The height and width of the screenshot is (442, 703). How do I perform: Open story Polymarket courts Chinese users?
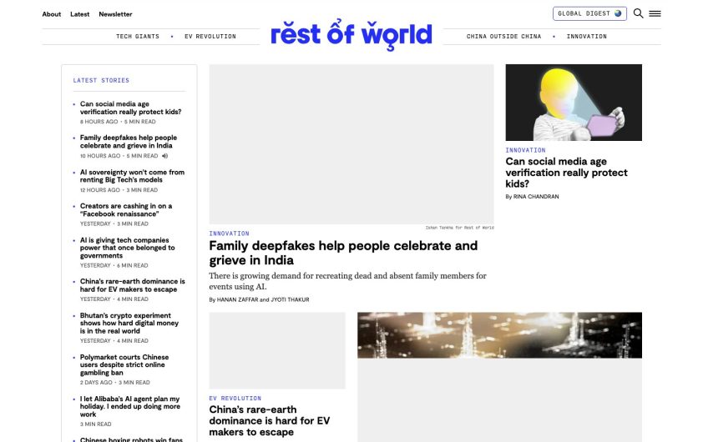point(124,364)
